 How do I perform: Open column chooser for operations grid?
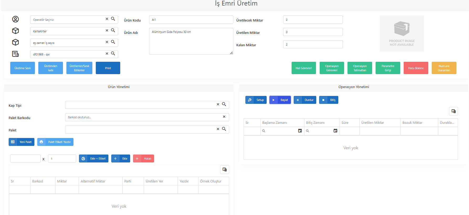[454, 111]
